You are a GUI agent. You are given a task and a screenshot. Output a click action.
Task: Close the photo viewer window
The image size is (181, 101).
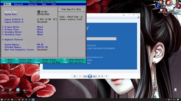tap(138, 15)
